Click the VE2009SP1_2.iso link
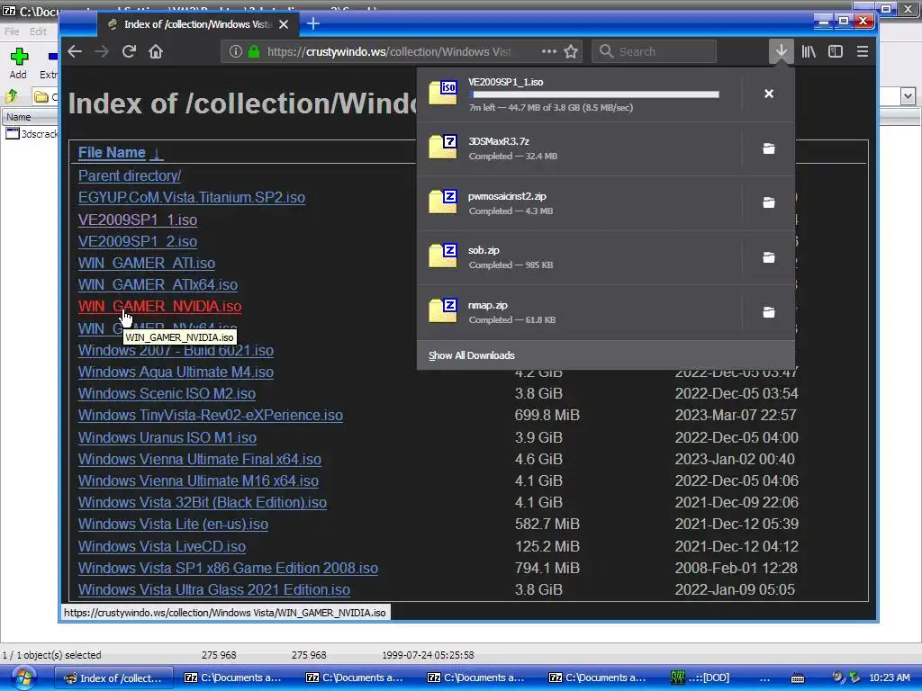The image size is (922, 691). 138,241
